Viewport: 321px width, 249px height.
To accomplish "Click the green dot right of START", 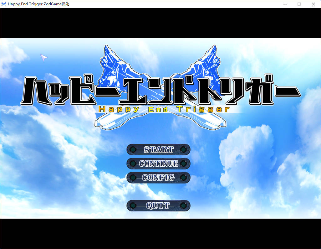I will (x=184, y=150).
